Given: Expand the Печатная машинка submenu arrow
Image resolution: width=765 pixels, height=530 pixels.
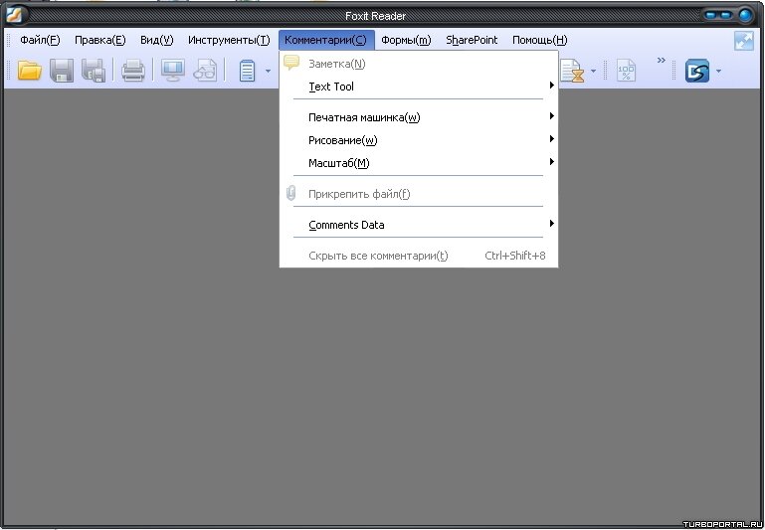Looking at the screenshot, I should point(551,116).
